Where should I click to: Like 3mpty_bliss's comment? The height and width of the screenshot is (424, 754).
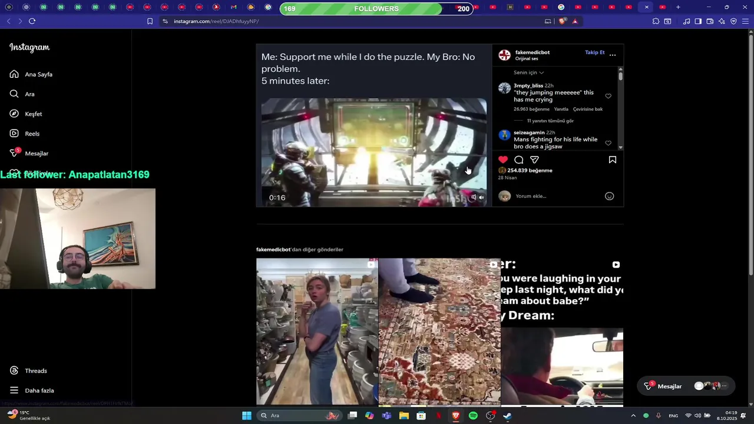(x=609, y=96)
